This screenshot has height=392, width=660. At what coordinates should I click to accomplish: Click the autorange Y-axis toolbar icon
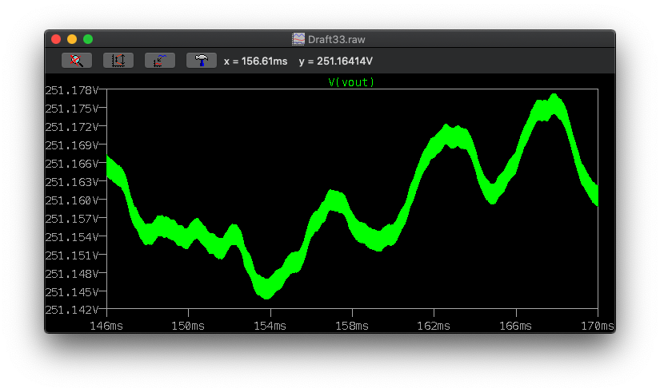[x=118, y=61]
